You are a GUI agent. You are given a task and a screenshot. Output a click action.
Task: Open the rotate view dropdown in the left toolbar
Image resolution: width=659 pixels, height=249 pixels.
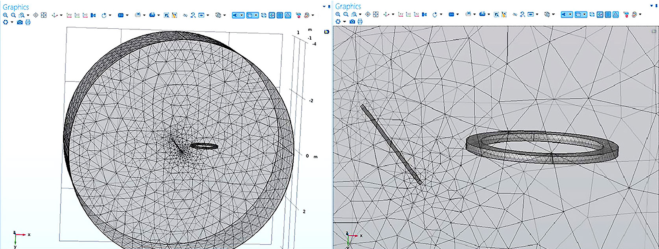pos(110,16)
